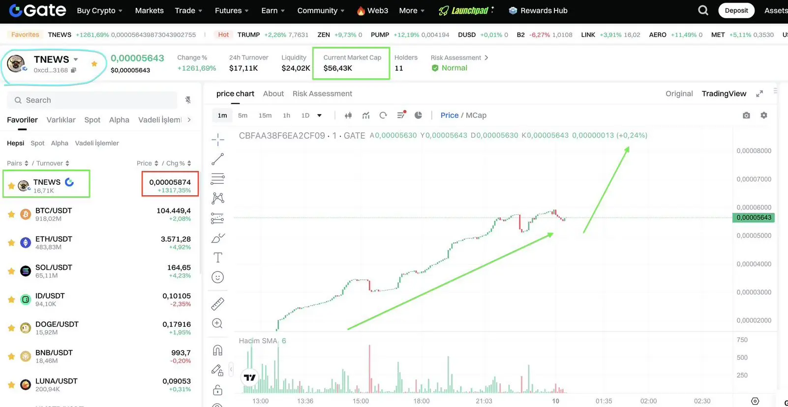Select the ruler measure tool
The image size is (788, 407).
click(217, 304)
